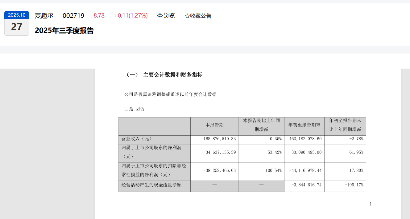Click the 收藏公告 label text

click(201, 16)
